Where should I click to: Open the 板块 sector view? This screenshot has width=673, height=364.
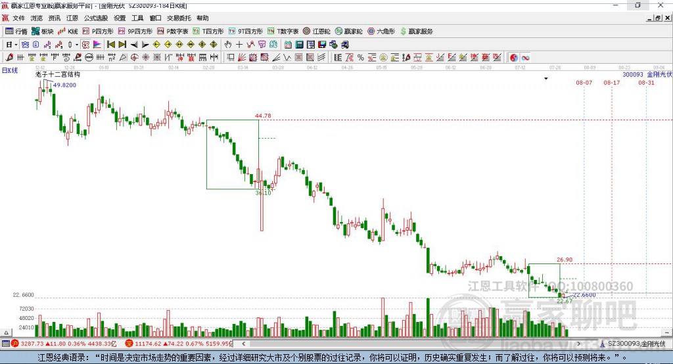click(43, 32)
